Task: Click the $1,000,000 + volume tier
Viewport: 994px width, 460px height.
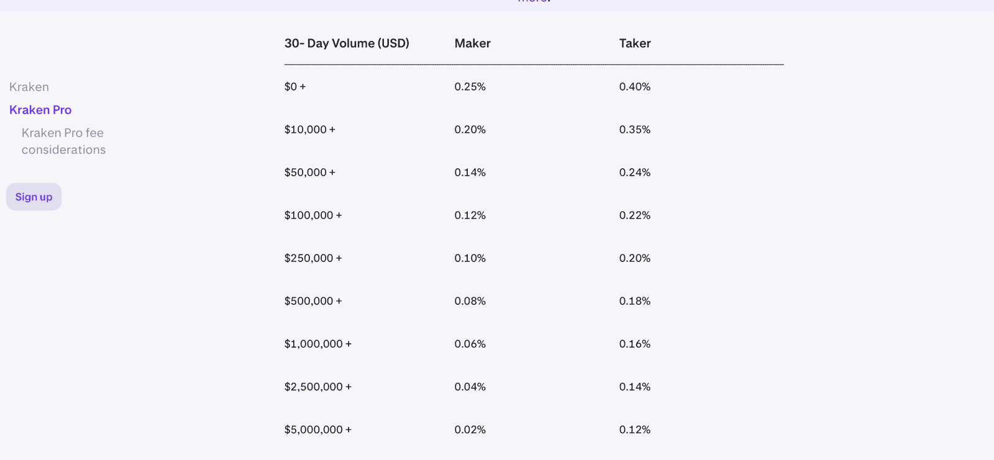Action: [317, 344]
